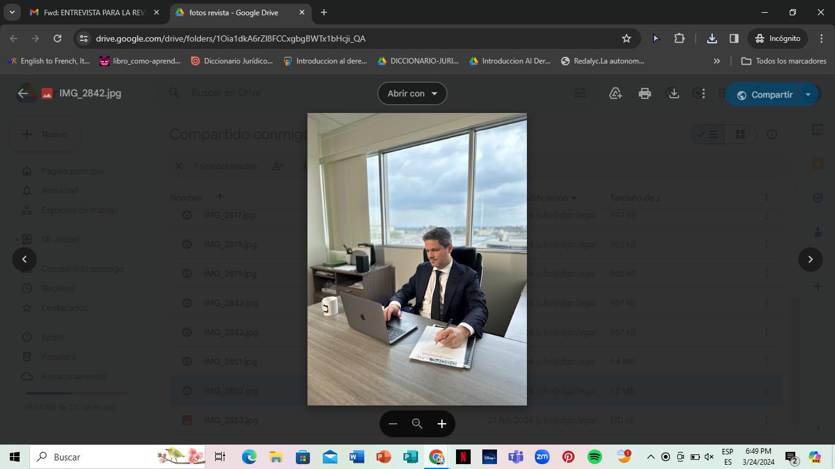The height and width of the screenshot is (469, 835).
Task: Open PowerPoint from the taskbar
Action: (383, 457)
